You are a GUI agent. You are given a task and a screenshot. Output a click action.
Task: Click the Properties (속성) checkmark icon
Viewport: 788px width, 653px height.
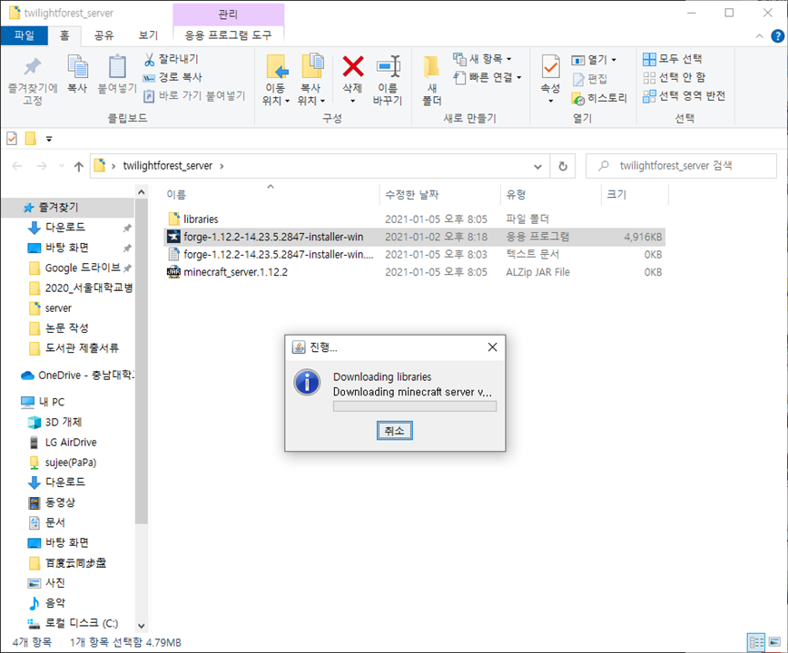pos(551,67)
